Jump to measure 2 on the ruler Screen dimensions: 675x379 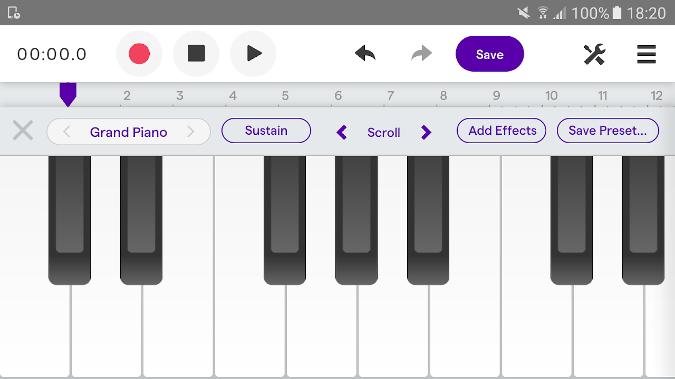127,96
